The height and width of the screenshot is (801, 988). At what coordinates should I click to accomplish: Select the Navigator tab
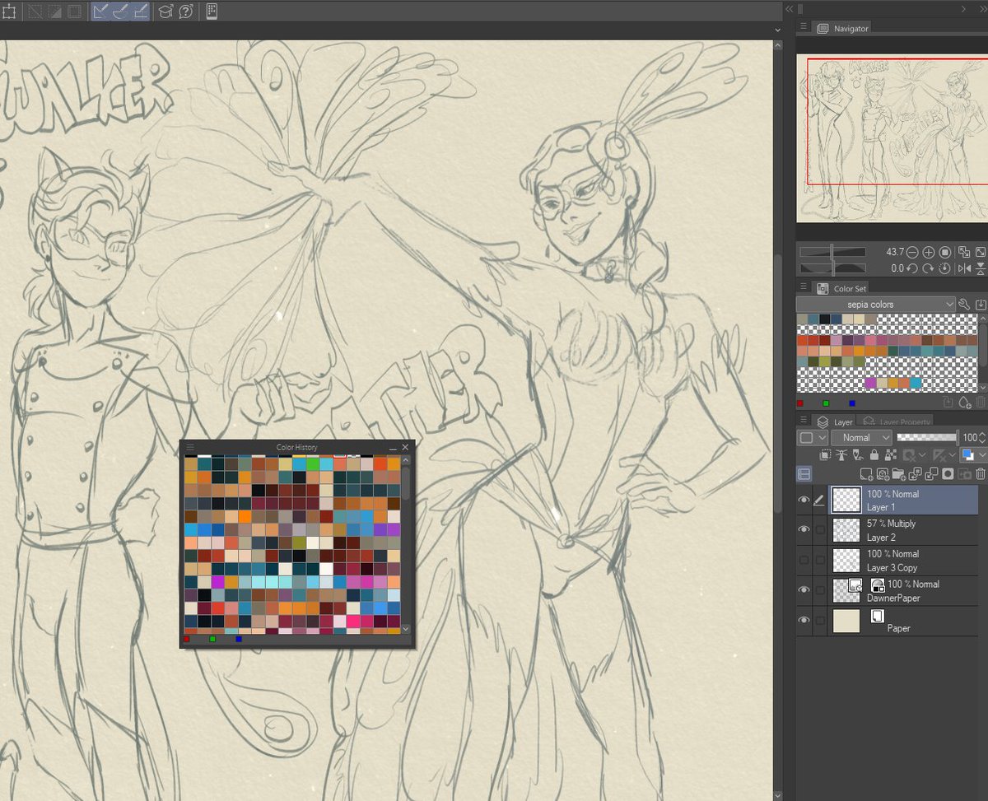click(x=842, y=28)
